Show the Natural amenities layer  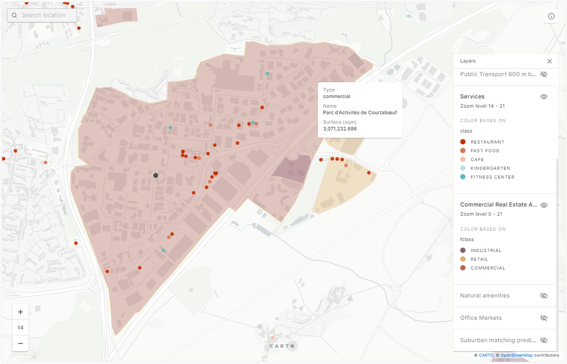click(x=544, y=295)
